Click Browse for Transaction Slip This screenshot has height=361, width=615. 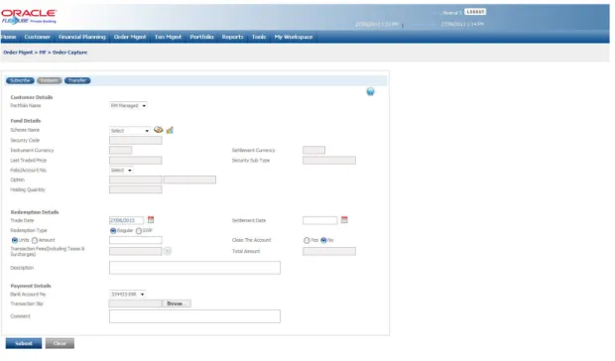point(177,303)
